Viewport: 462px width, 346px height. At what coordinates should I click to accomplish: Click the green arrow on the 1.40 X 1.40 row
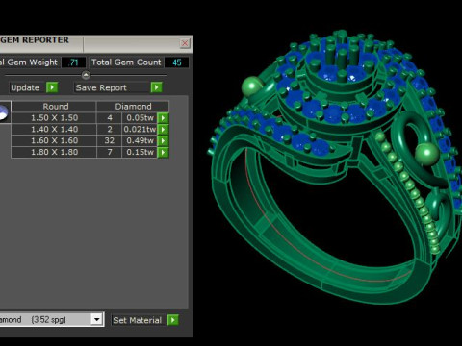click(163, 129)
